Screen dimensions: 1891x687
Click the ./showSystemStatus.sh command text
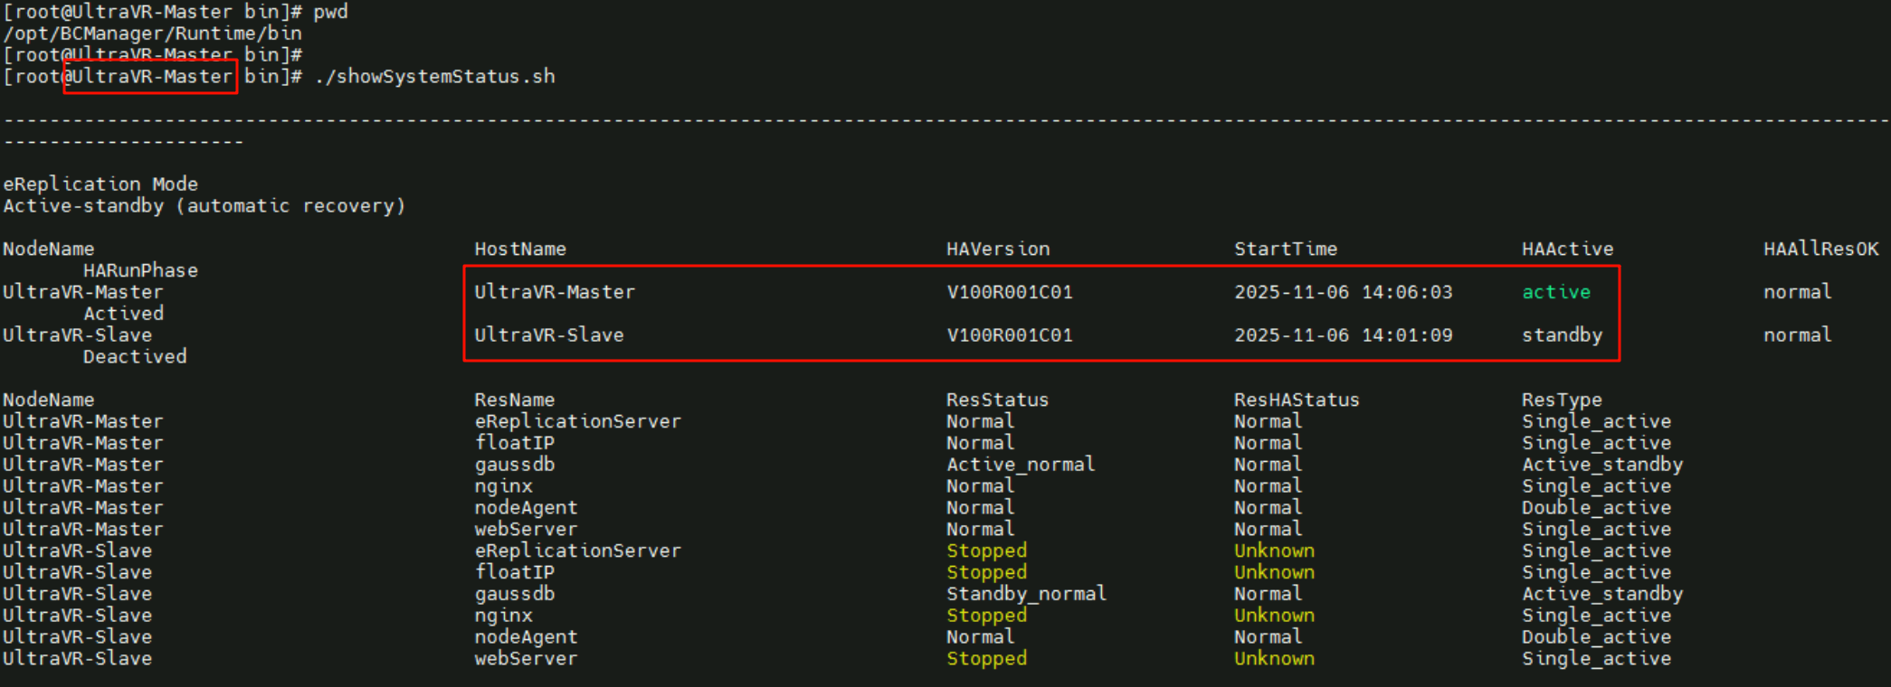click(434, 77)
